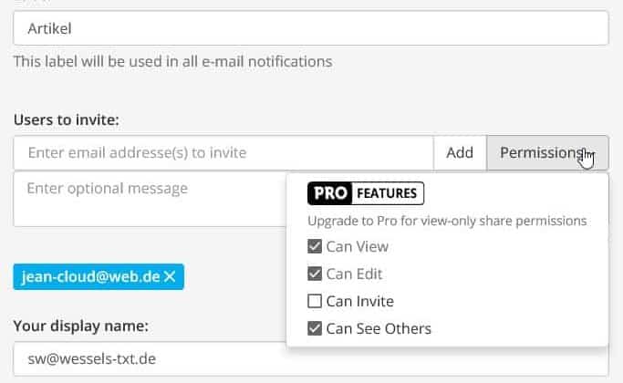623x383 pixels.
Task: Uncheck the Can See Others checkbox
Action: click(x=315, y=328)
